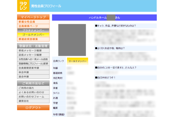This screenshot has height=117, width=176.
Task: Click the gray profile photo placeholder
Action: click(72, 40)
